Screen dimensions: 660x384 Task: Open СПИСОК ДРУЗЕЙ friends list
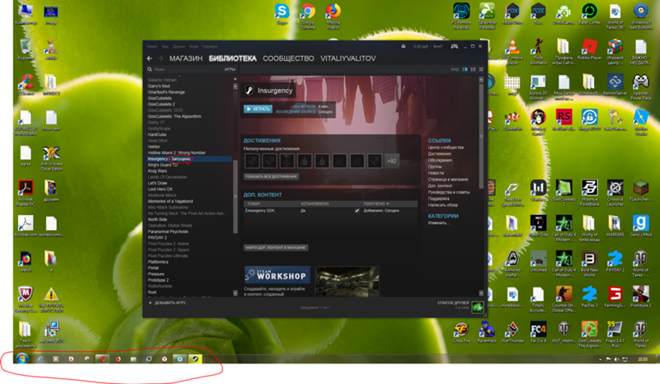click(453, 302)
